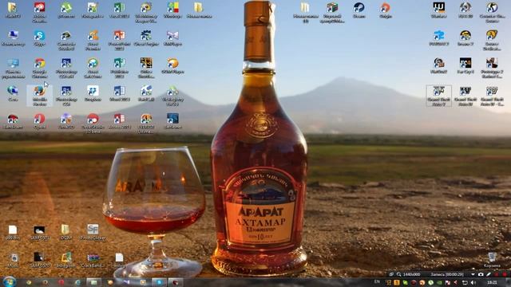This screenshot has height=287, width=511.
Task: Launch Google Chrome from the desktop
Action: (39, 68)
